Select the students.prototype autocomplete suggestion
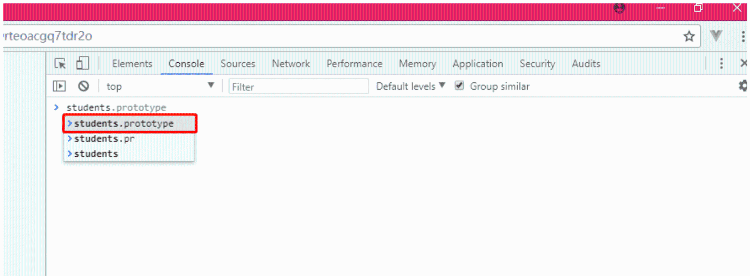Image resolution: width=750 pixels, height=276 pixels. pos(130,123)
